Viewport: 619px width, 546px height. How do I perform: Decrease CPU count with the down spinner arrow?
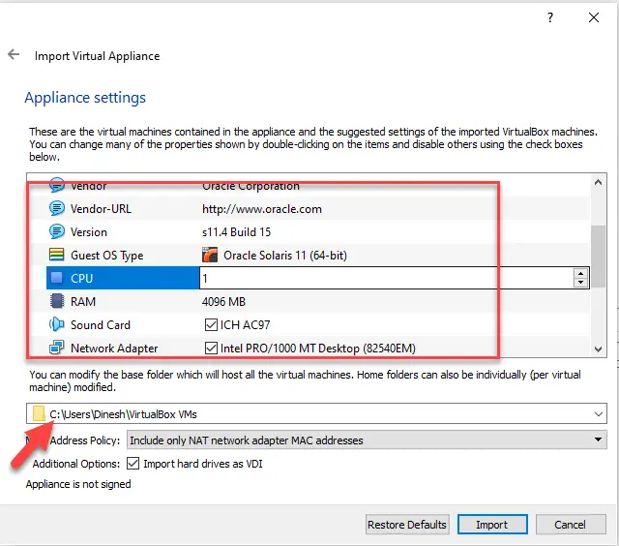580,282
